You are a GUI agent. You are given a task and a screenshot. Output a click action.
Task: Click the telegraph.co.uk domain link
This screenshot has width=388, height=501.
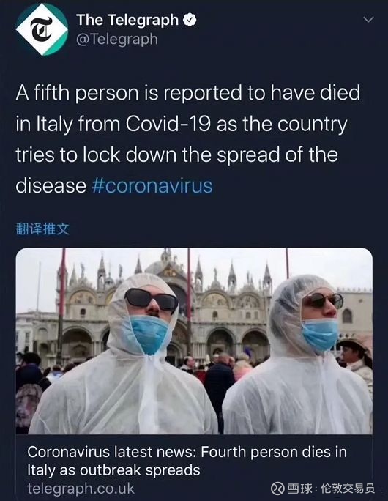[x=81, y=489]
